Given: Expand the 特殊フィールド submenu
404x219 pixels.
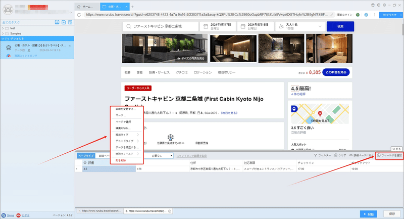Looking at the screenshot, I should coord(127,154).
